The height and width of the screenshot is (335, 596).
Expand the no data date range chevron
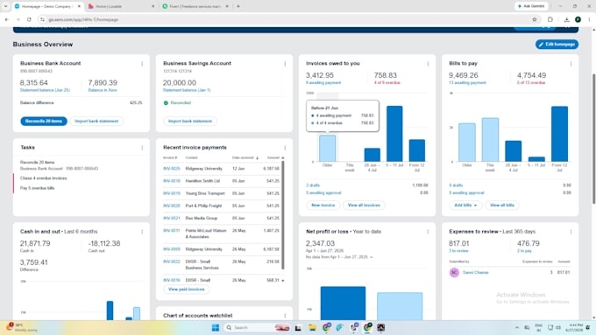[x=372, y=257]
